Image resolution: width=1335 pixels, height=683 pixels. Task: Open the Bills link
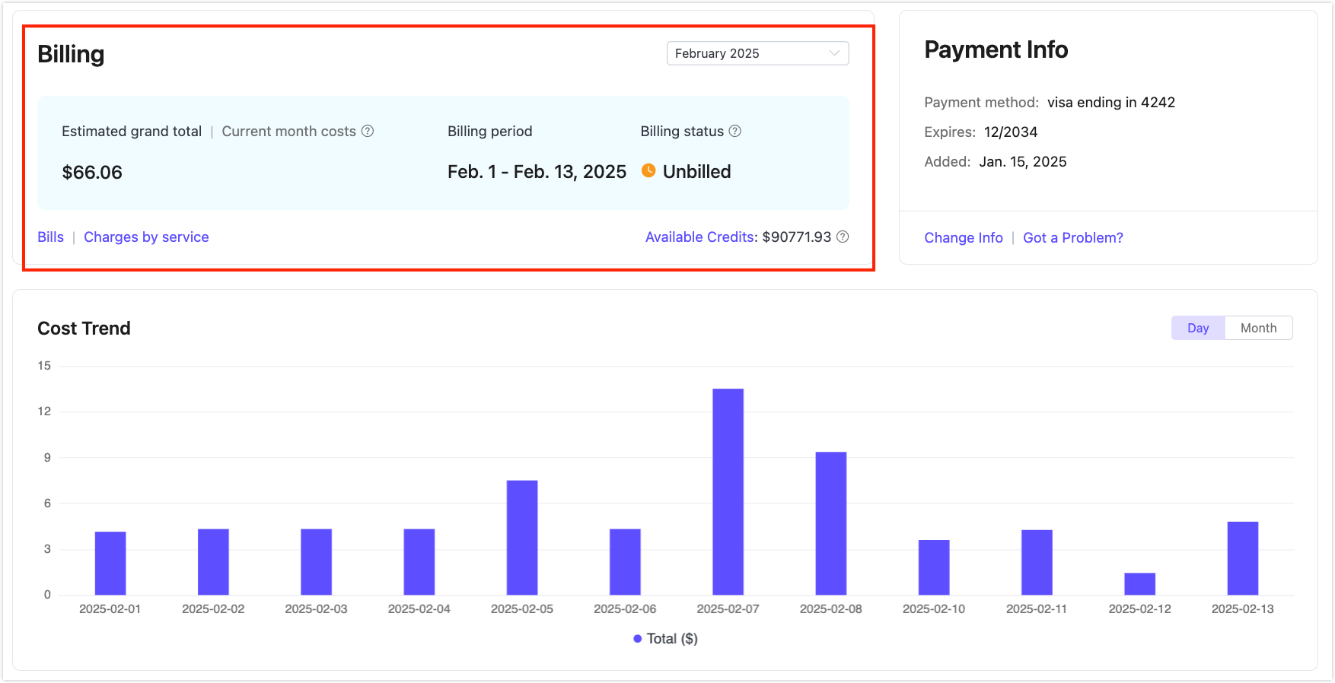tap(50, 237)
